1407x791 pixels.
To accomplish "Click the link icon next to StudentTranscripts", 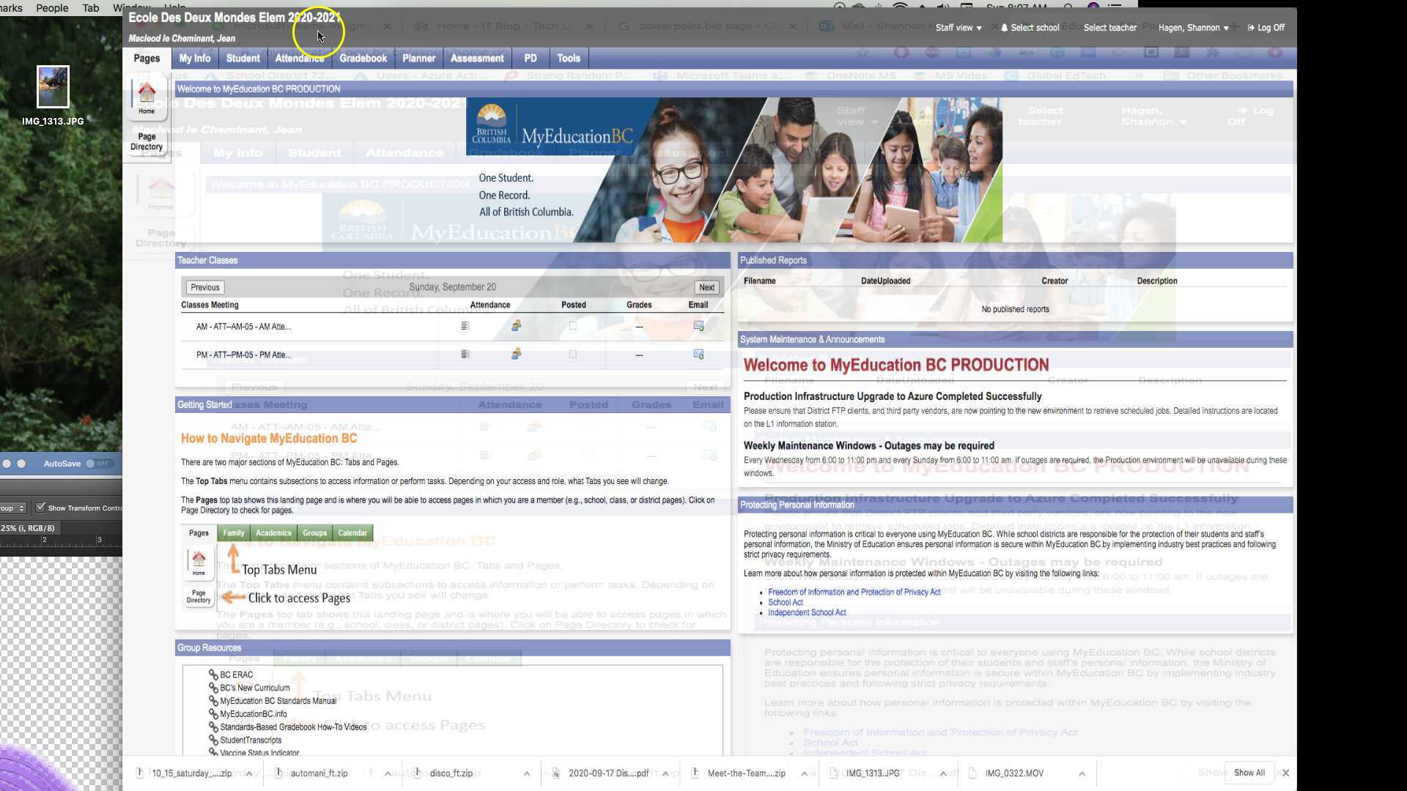I will click(x=213, y=740).
